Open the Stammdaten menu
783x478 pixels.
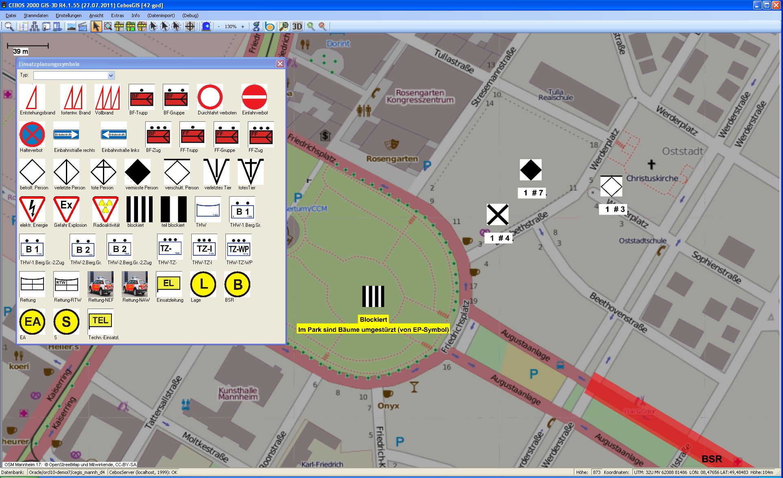pos(36,15)
